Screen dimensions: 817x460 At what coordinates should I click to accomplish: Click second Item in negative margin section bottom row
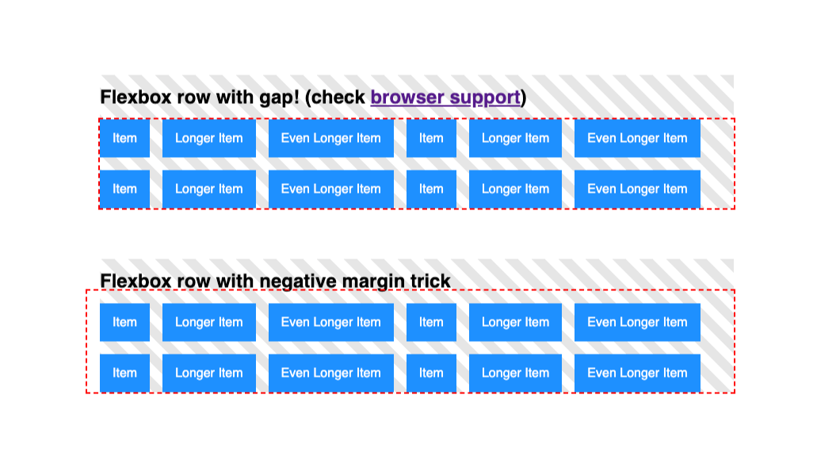click(x=431, y=373)
